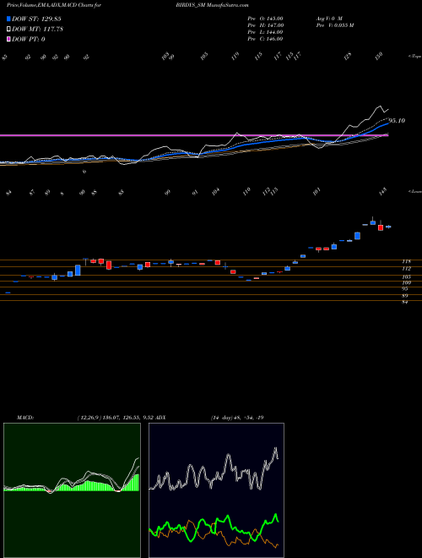Click the low label 101 above candles

pos(316,191)
